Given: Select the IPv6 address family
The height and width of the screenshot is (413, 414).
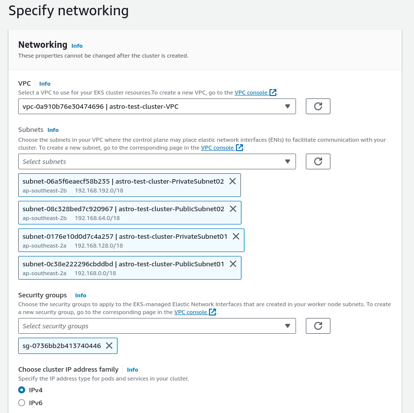Looking at the screenshot, I should pyautogui.click(x=21, y=403).
